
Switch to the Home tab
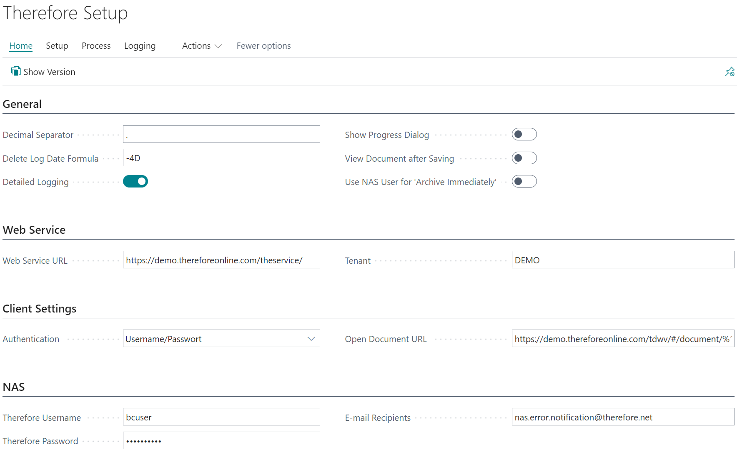tap(21, 46)
